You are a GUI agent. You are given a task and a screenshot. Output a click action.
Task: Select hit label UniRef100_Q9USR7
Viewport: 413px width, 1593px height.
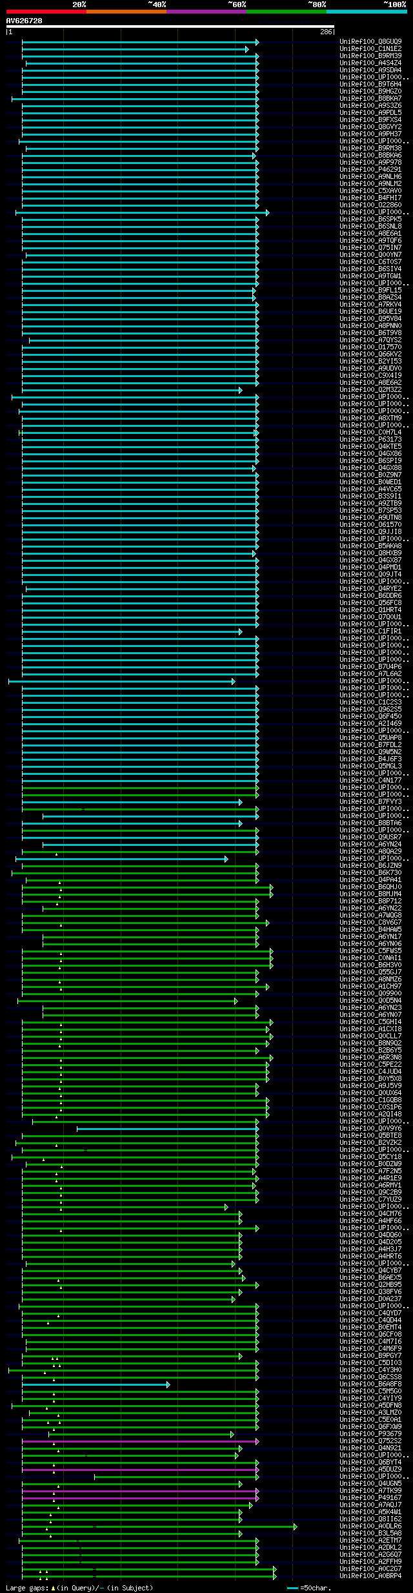click(x=370, y=838)
